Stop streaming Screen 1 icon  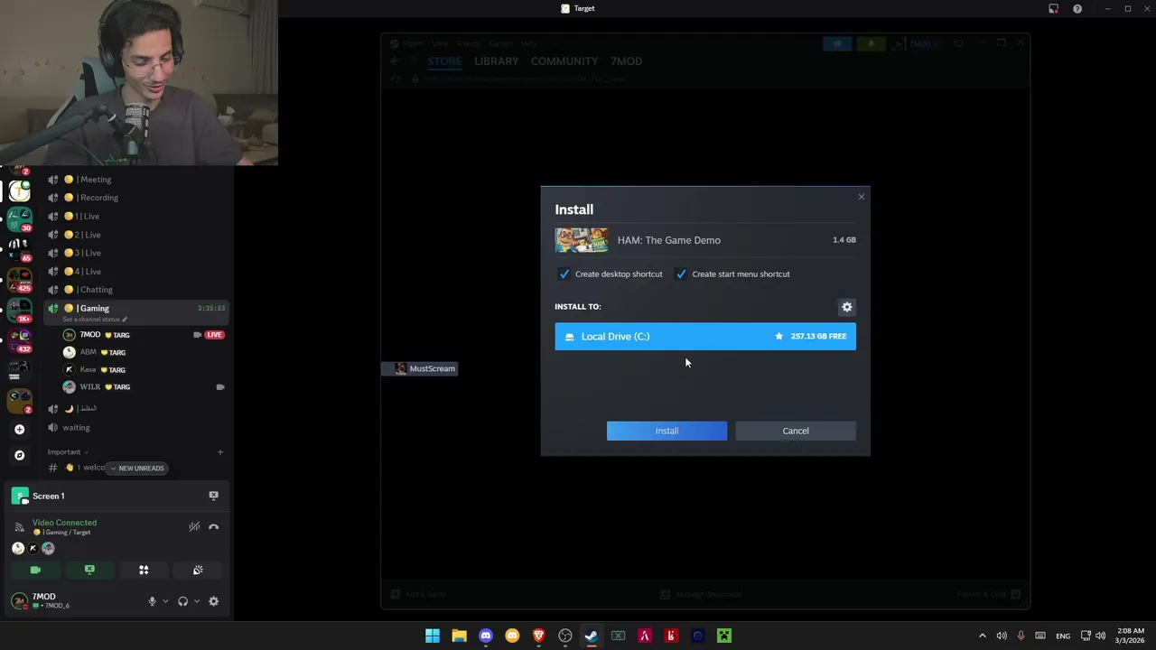(x=213, y=496)
